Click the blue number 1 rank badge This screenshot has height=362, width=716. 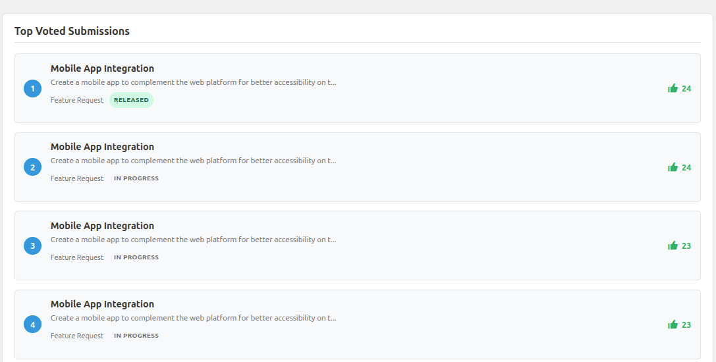point(33,88)
